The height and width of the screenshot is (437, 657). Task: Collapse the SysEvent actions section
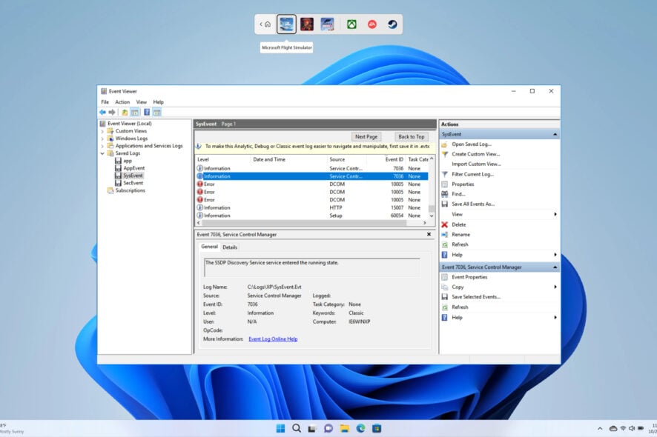point(555,134)
